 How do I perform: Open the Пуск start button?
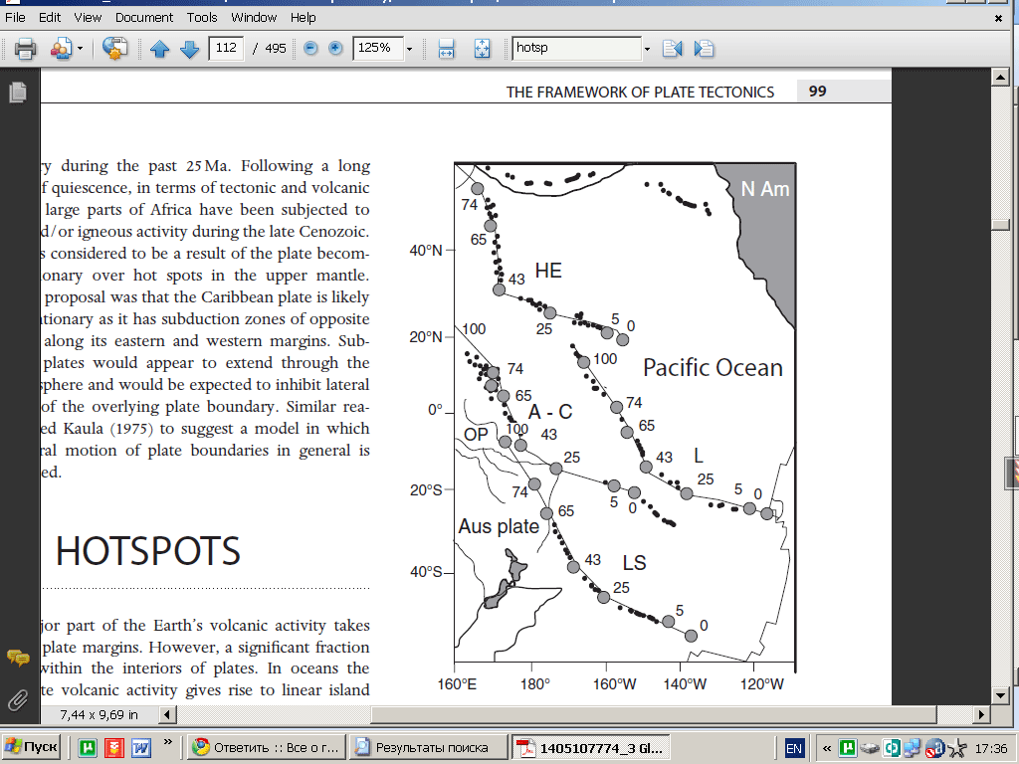point(32,748)
